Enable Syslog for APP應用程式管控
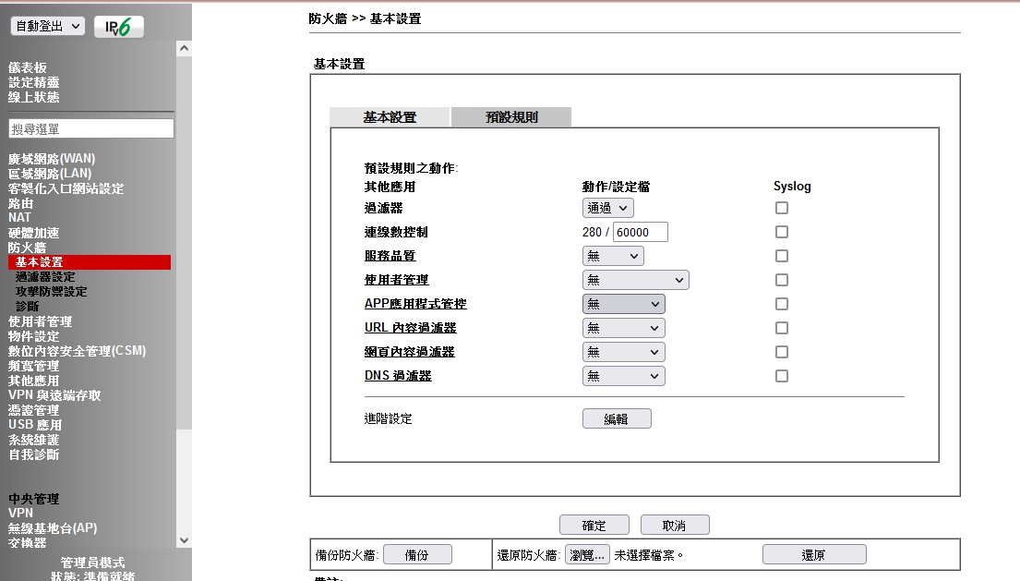This screenshot has width=1020, height=581. pyautogui.click(x=782, y=304)
